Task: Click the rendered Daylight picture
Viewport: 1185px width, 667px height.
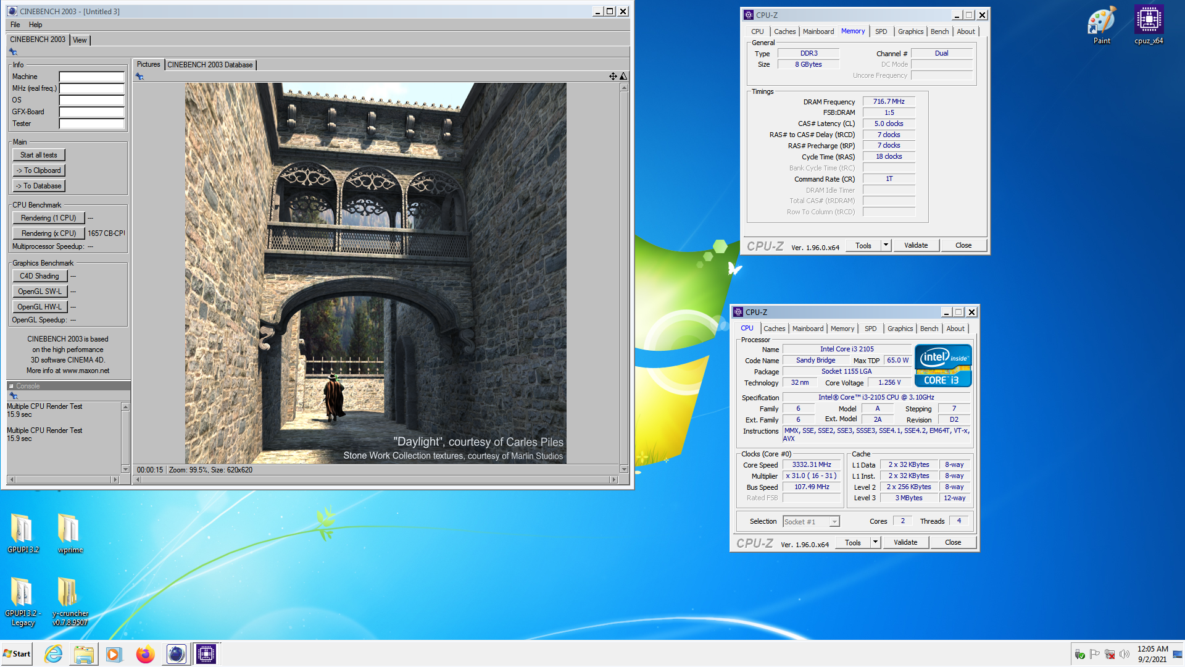Action: (375, 273)
